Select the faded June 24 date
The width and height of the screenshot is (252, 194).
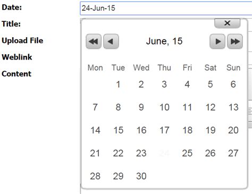(164, 153)
